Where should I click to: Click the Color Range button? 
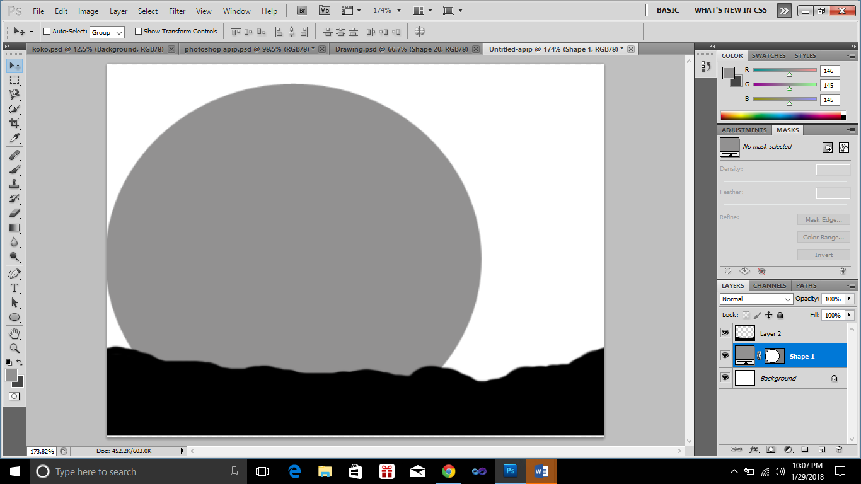(x=823, y=237)
